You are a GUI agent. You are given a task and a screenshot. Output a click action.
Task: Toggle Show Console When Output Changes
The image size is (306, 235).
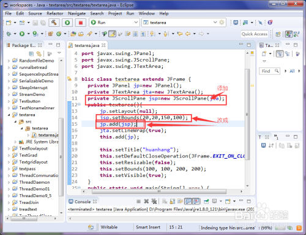(x=188, y=201)
